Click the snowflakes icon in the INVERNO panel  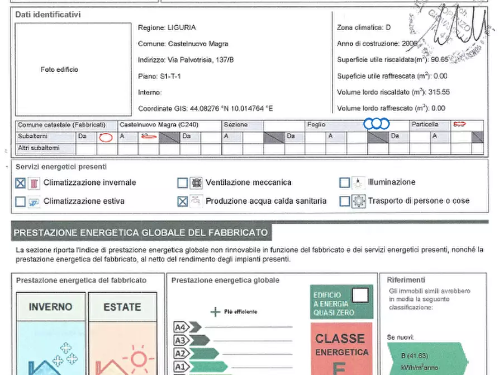(x=63, y=354)
